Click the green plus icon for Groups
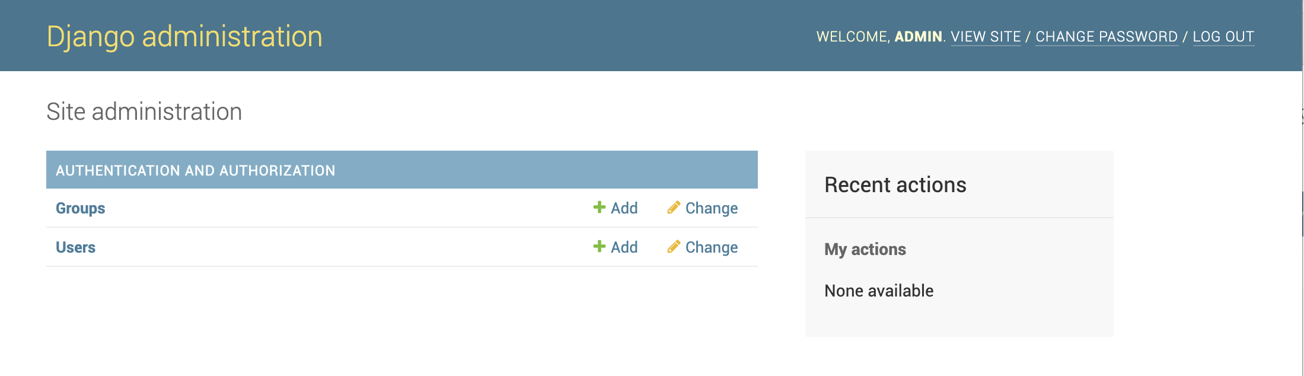The image size is (1304, 376). click(x=600, y=208)
